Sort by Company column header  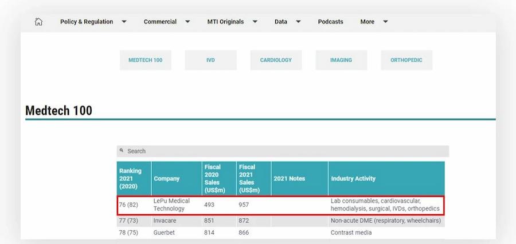coord(177,178)
